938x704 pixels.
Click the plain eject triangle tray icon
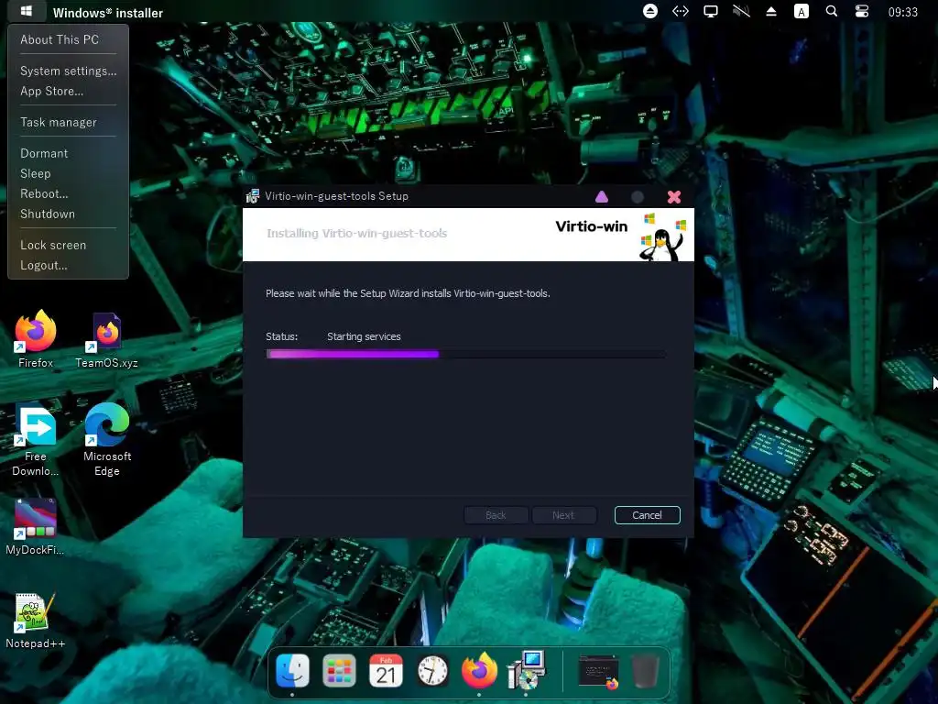[771, 11]
